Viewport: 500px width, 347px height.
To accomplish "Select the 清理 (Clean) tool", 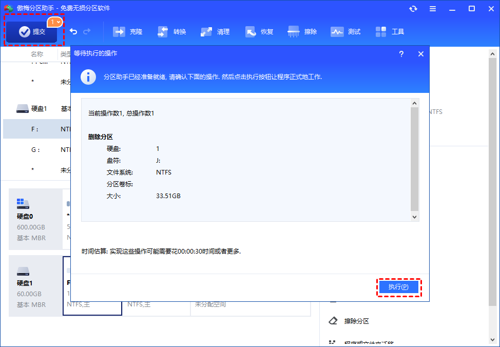I will point(216,32).
